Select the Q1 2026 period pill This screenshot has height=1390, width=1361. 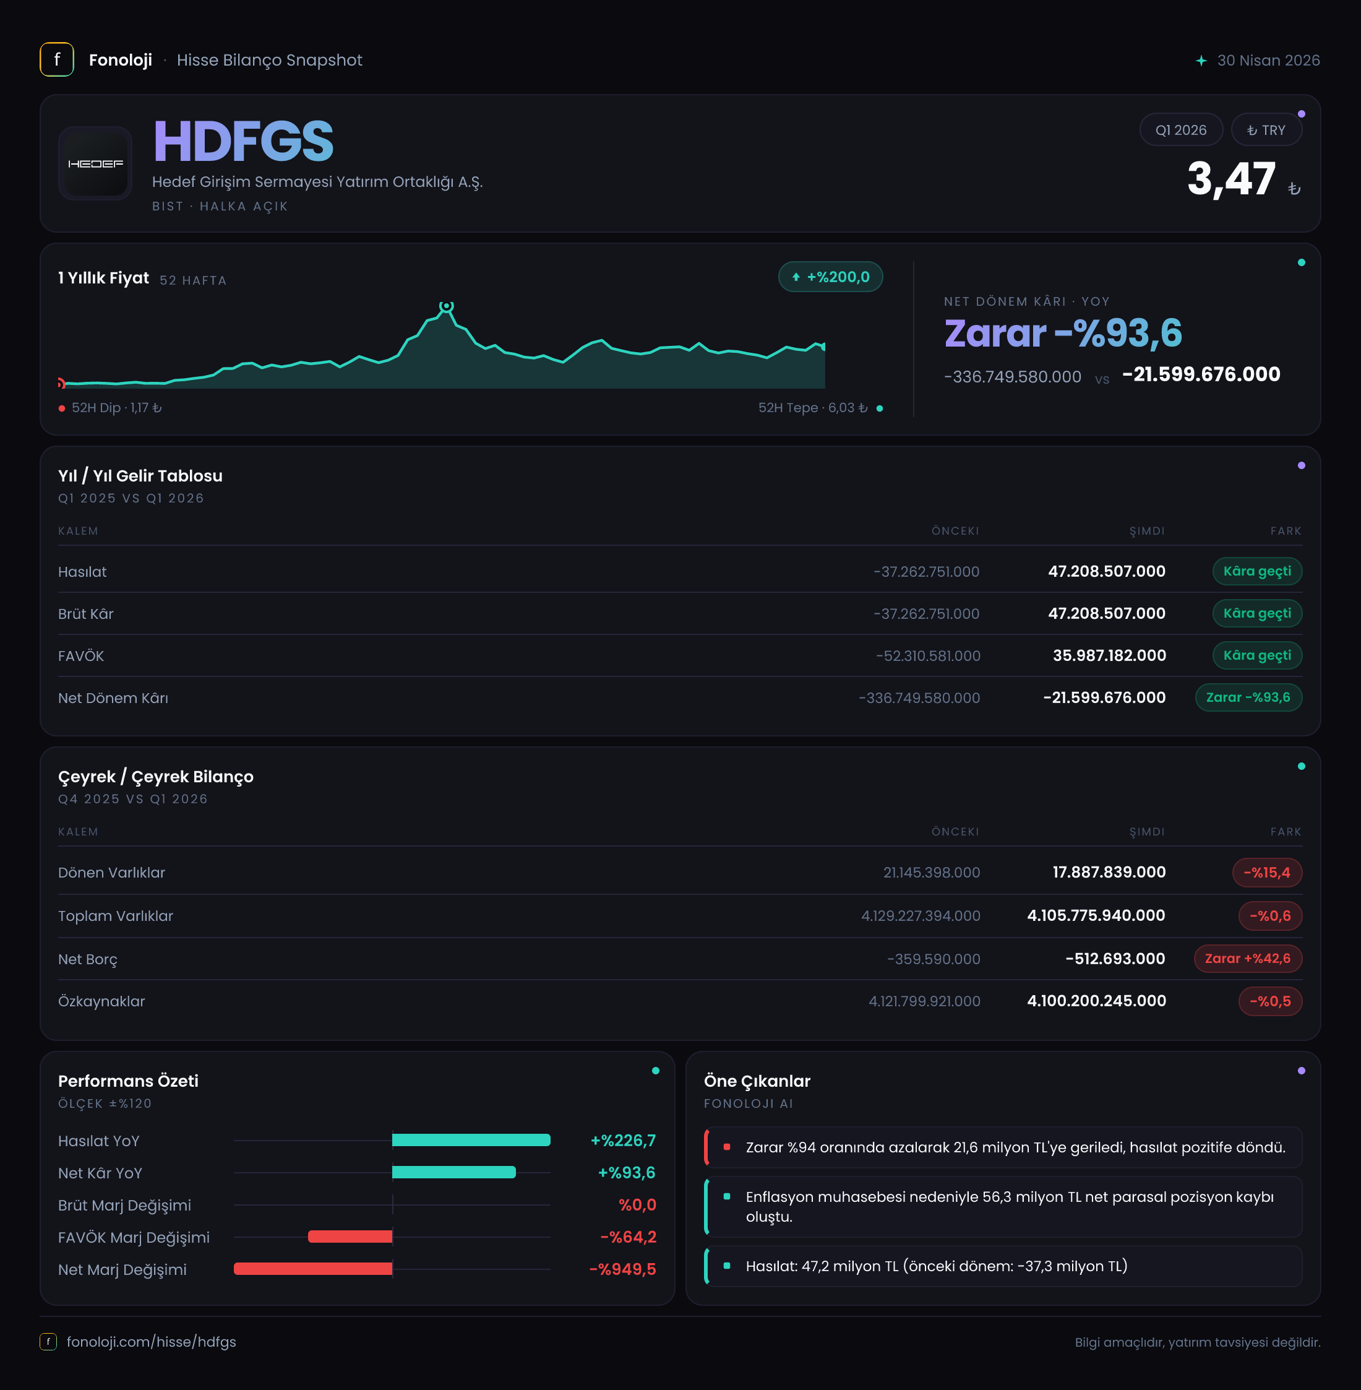click(x=1181, y=130)
